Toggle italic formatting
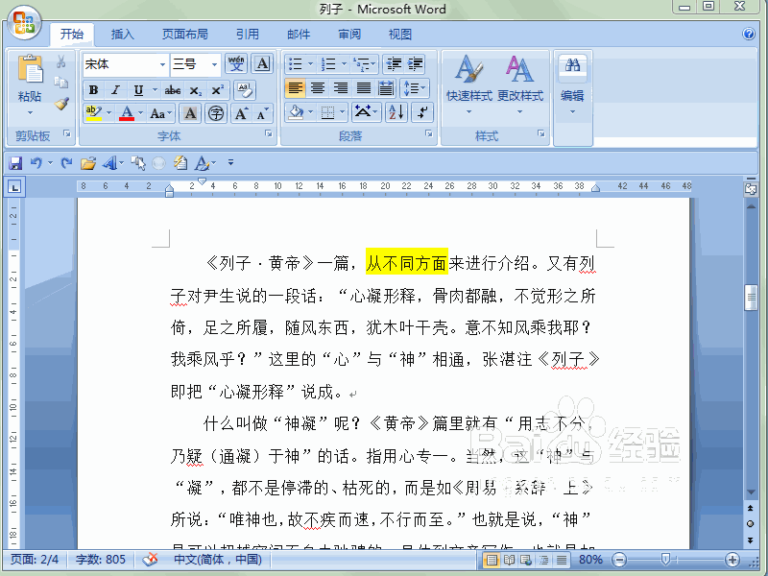The width and height of the screenshot is (768, 576). pyautogui.click(x=115, y=89)
